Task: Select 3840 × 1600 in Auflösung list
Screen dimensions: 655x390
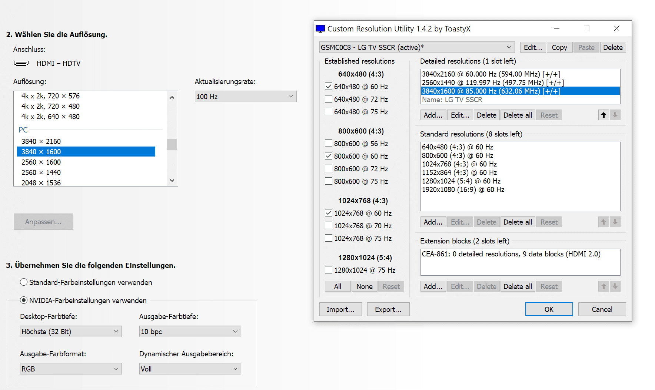Action: click(x=86, y=152)
